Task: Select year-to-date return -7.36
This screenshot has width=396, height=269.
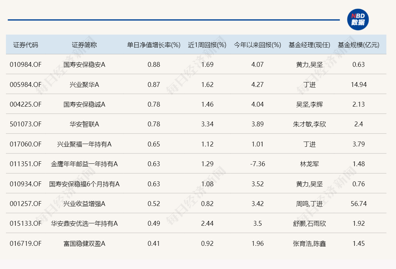Action: (258, 164)
